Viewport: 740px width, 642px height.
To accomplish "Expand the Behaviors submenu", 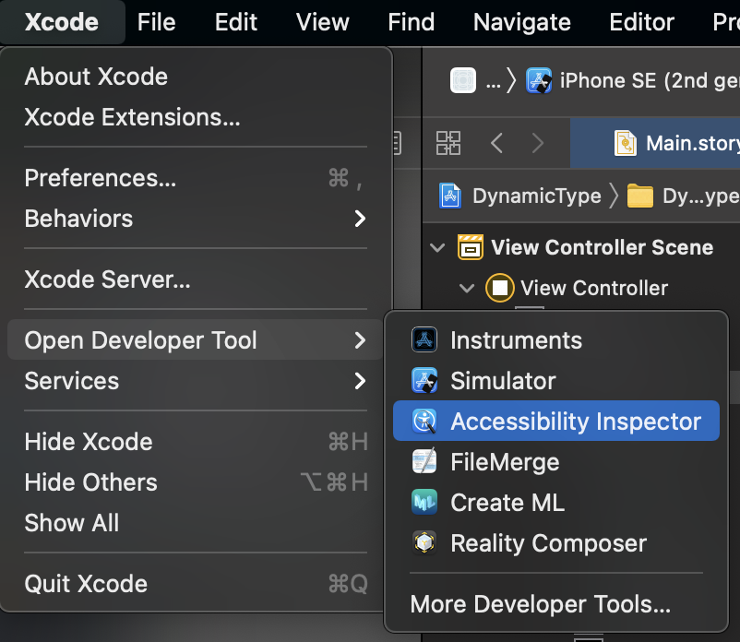I will 195,219.
